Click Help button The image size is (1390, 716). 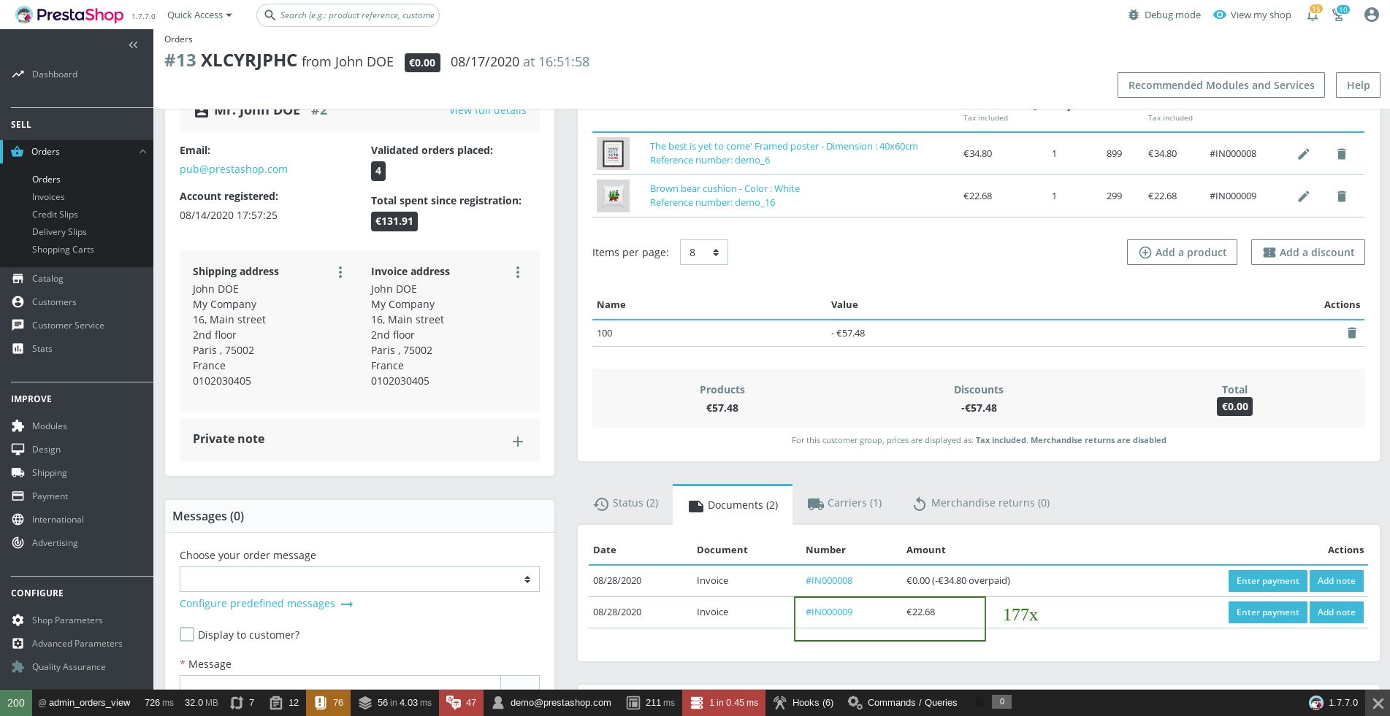point(1358,85)
